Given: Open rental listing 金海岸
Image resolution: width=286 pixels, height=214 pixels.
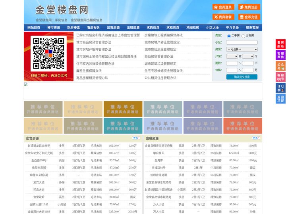Looking at the screenshot, I should pyautogui.click(x=158, y=160).
